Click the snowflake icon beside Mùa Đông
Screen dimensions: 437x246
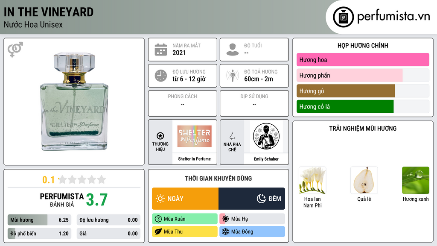(x=226, y=231)
